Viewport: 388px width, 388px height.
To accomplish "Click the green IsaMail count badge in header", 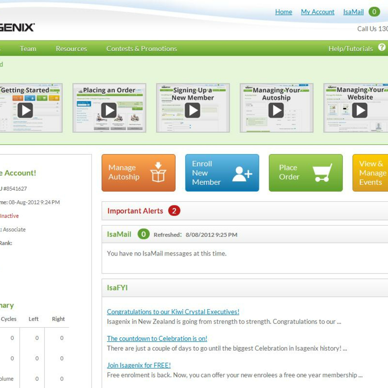I will click(x=374, y=12).
